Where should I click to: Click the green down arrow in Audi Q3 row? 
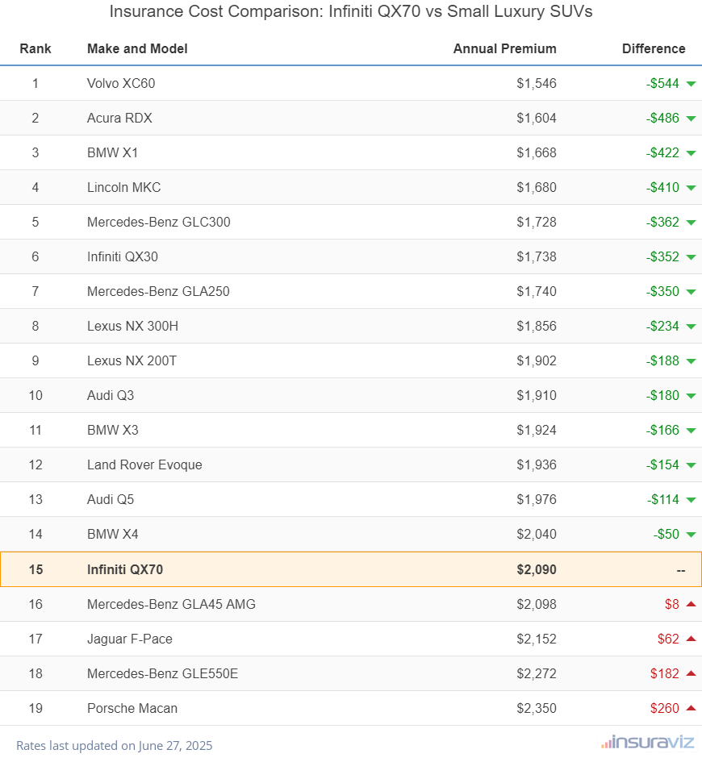click(x=691, y=397)
